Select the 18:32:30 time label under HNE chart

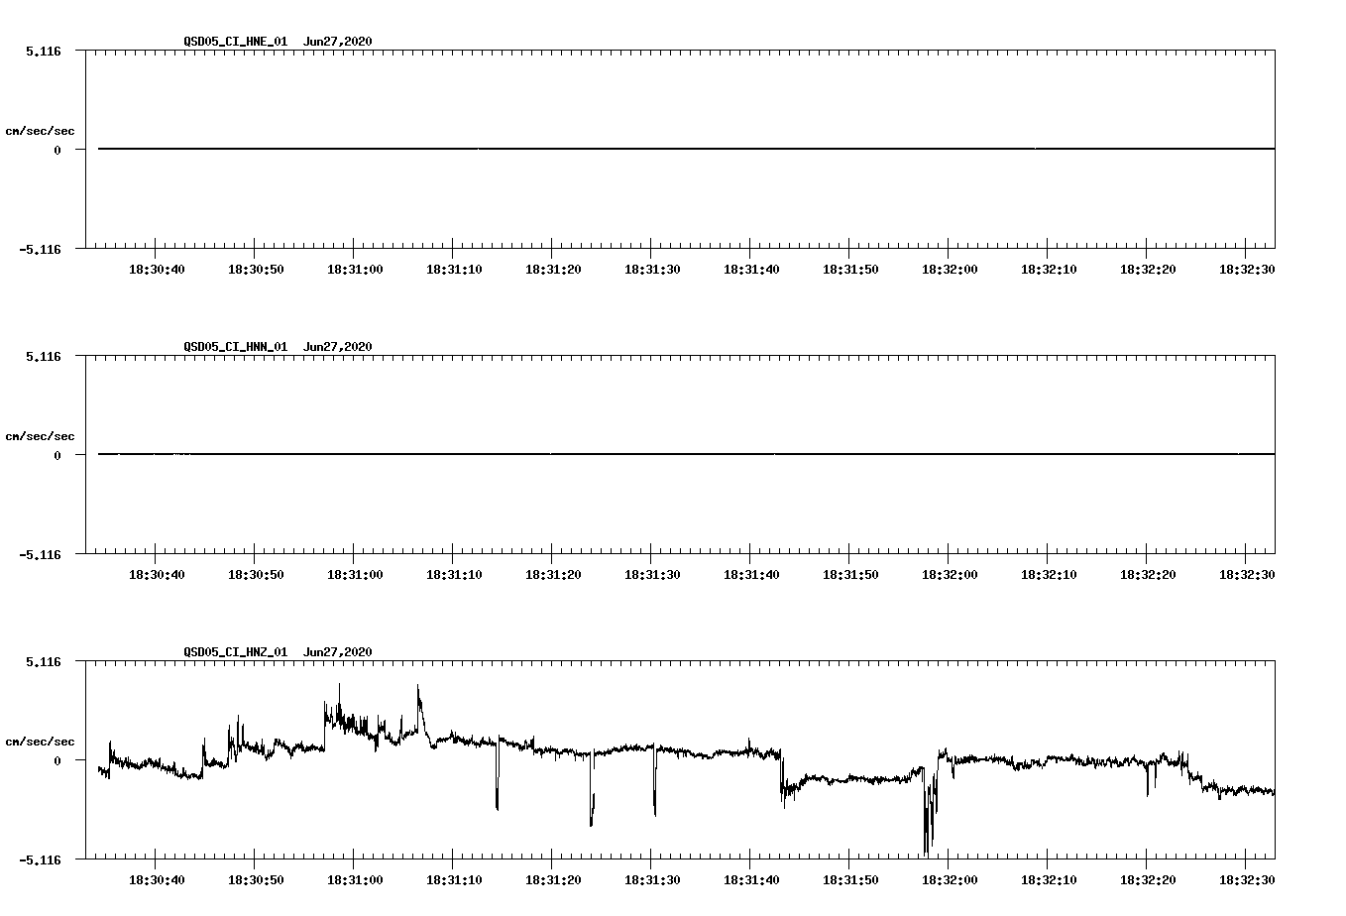point(1247,270)
